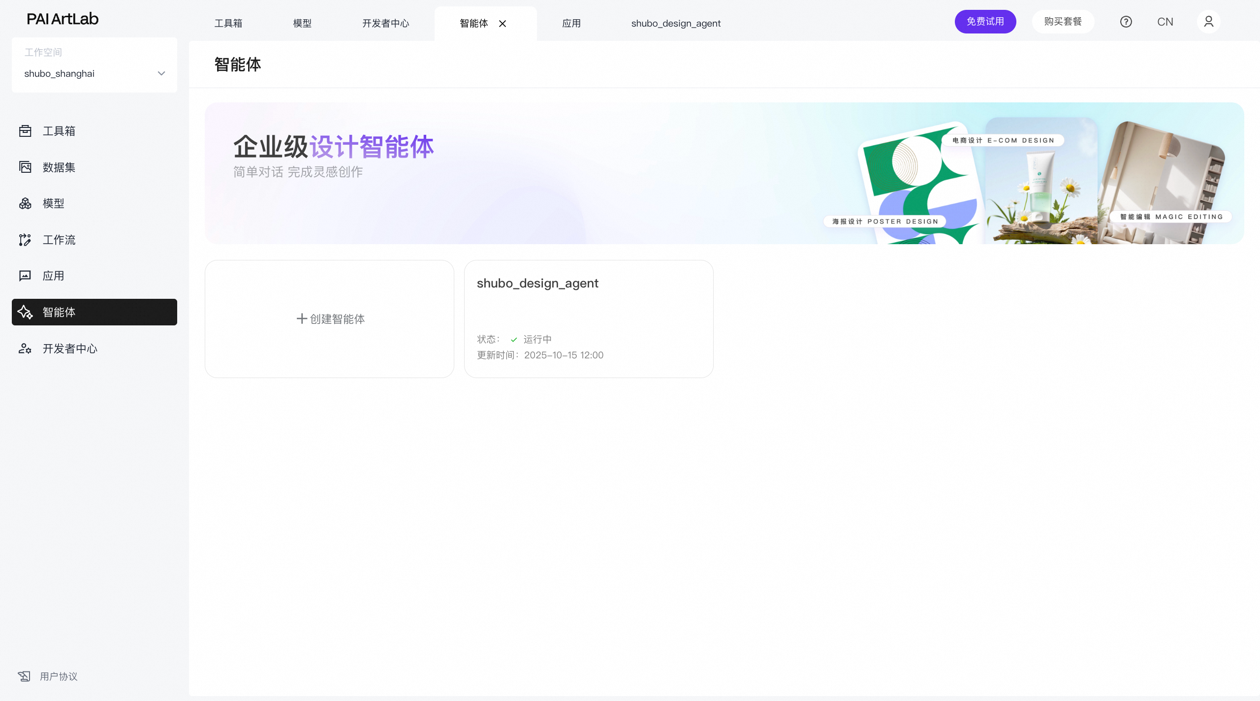The image size is (1260, 701).
Task: Click the user agreement icon at bottom
Action: click(24, 676)
